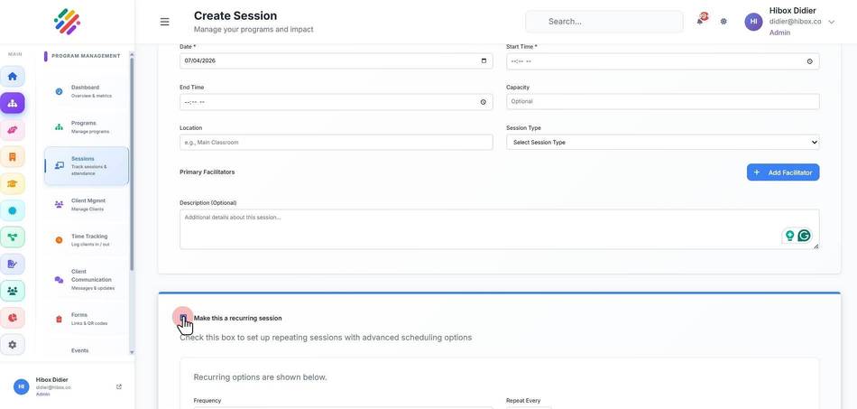The image size is (857, 409).
Task: Click the home icon in main sidebar
Action: pyautogui.click(x=12, y=76)
